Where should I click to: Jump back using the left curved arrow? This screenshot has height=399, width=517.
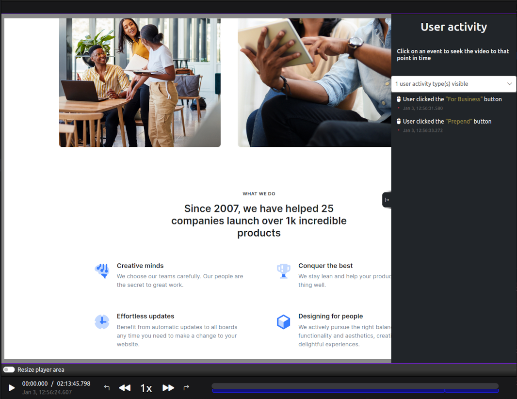coord(107,388)
